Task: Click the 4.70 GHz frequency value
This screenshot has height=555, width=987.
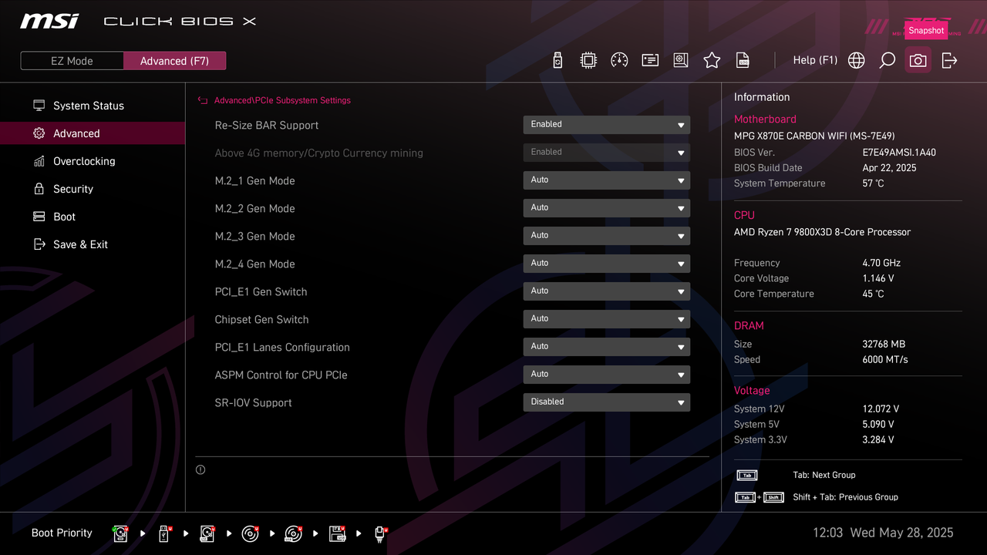Action: [881, 263]
